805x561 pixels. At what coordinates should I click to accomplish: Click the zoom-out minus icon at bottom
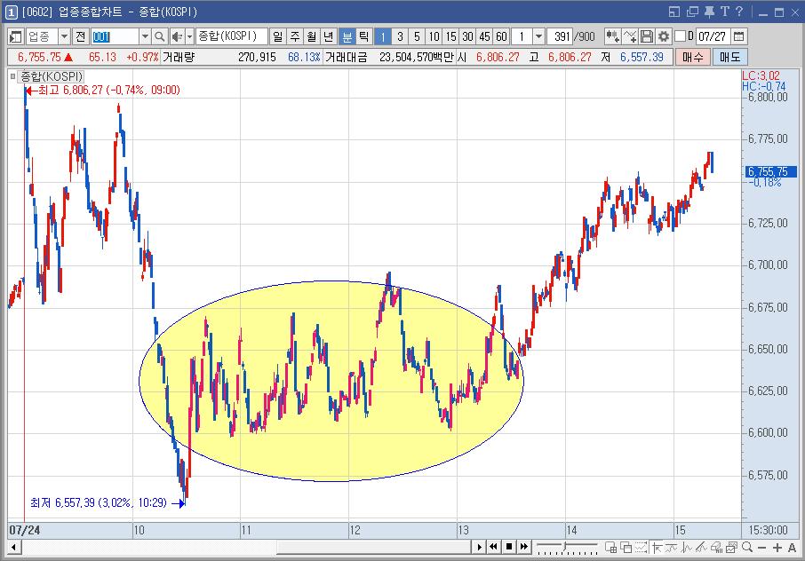(x=761, y=548)
